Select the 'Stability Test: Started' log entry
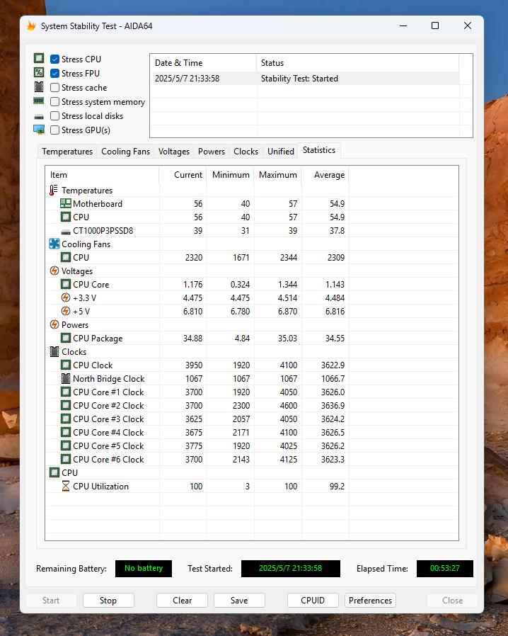 pyautogui.click(x=305, y=79)
